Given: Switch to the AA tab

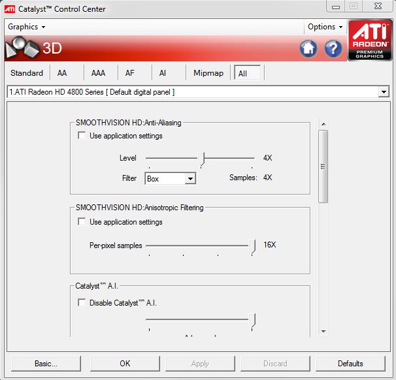Looking at the screenshot, I should (x=62, y=73).
